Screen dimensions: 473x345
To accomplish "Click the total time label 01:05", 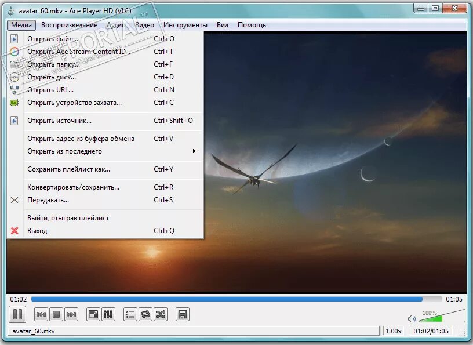I will tap(454, 299).
